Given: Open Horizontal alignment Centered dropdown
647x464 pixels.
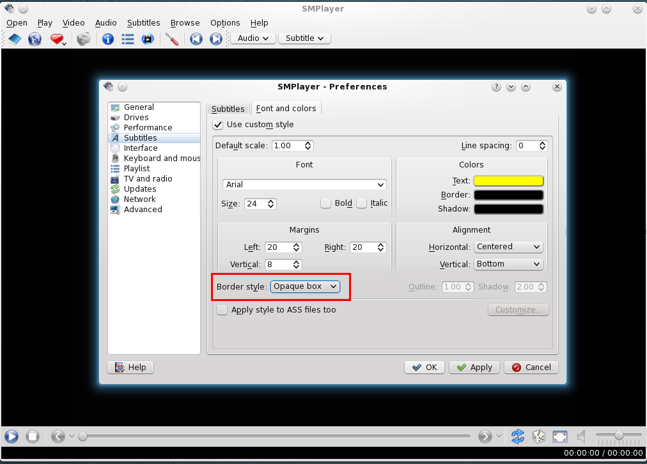Looking at the screenshot, I should coord(508,247).
